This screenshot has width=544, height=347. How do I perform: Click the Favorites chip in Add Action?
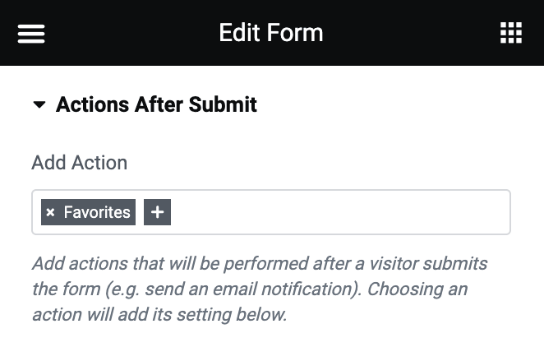tap(88, 212)
